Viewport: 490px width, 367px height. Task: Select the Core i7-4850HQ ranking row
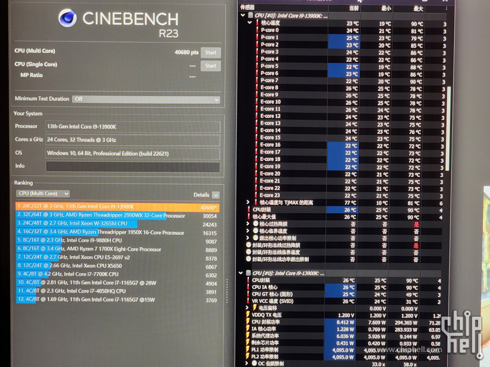[x=117, y=291]
